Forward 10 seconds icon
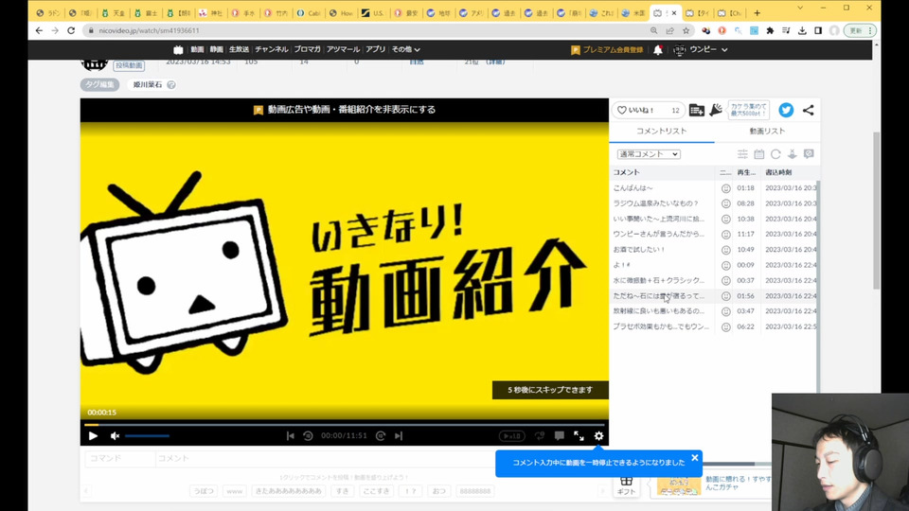This screenshot has height=511, width=909. click(x=381, y=435)
